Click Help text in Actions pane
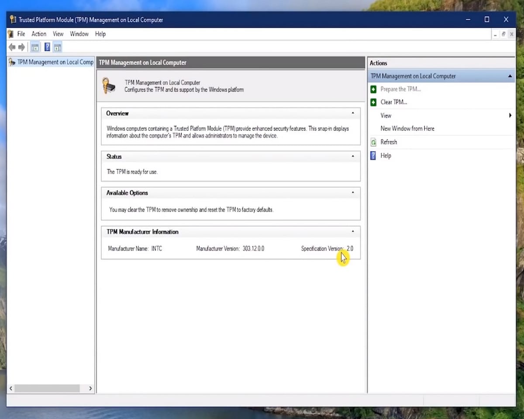524x419 pixels. pyautogui.click(x=386, y=155)
